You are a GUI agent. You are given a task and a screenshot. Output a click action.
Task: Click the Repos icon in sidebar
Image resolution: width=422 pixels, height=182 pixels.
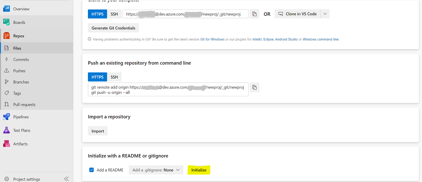(6, 36)
